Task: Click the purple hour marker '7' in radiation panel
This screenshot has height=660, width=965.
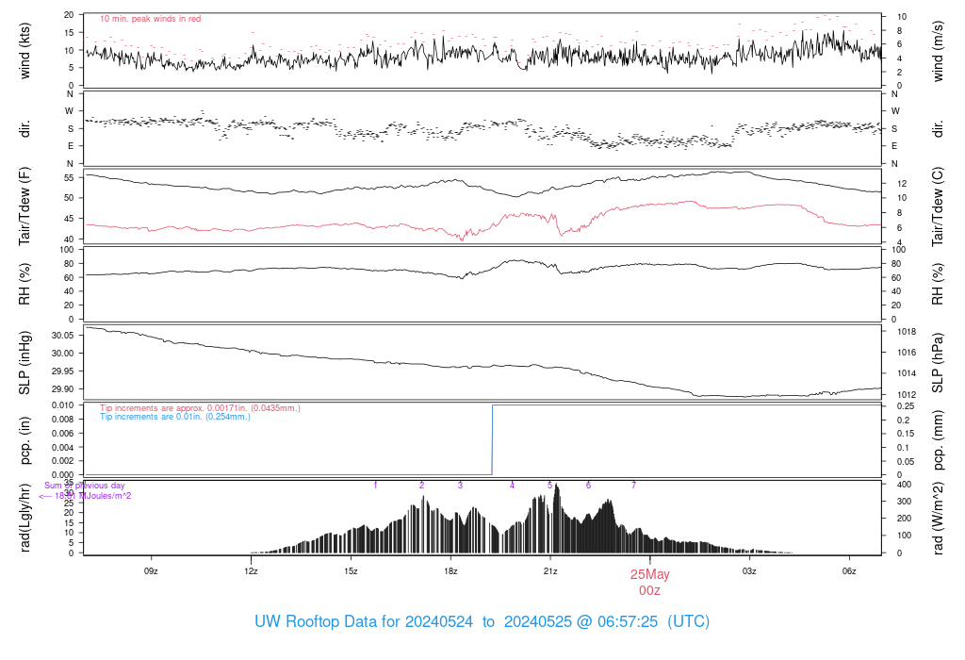Action: pyautogui.click(x=634, y=486)
